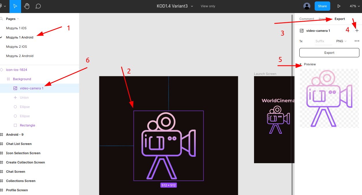Image resolution: width=362 pixels, height=195 pixels.
Task: Switch to the Comment tab
Action: pyautogui.click(x=307, y=19)
